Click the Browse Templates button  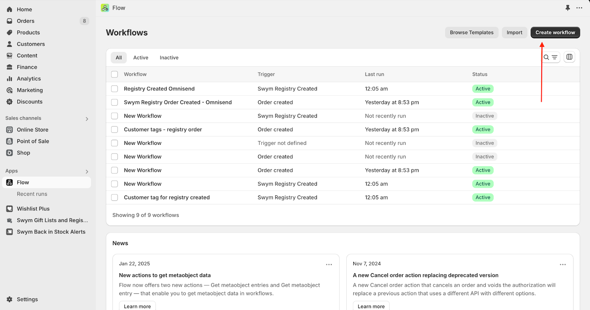[472, 32]
